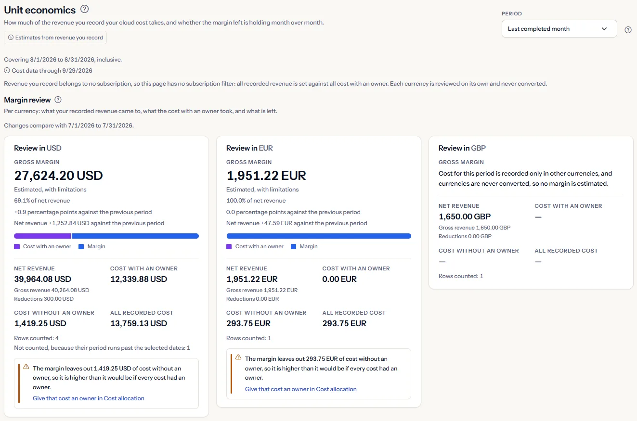Click the cost with an owner value 12,339.88 USD
Image resolution: width=637 pixels, height=421 pixels.
[139, 279]
